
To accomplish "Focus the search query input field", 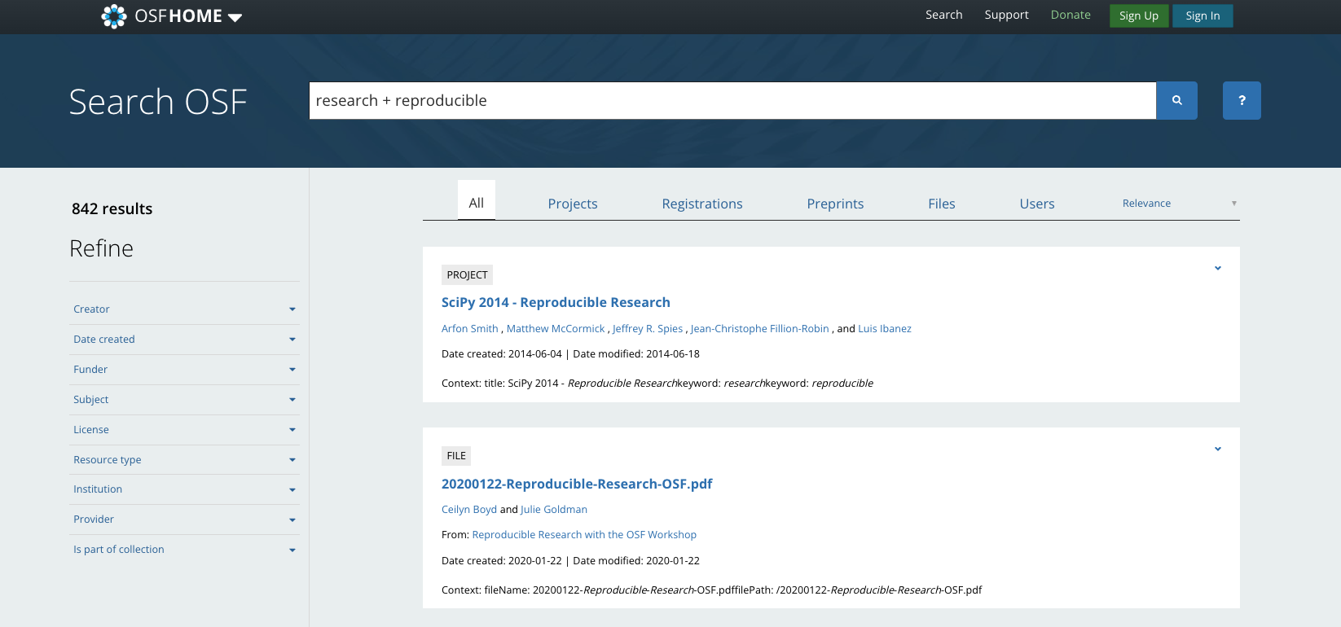I will 732,100.
